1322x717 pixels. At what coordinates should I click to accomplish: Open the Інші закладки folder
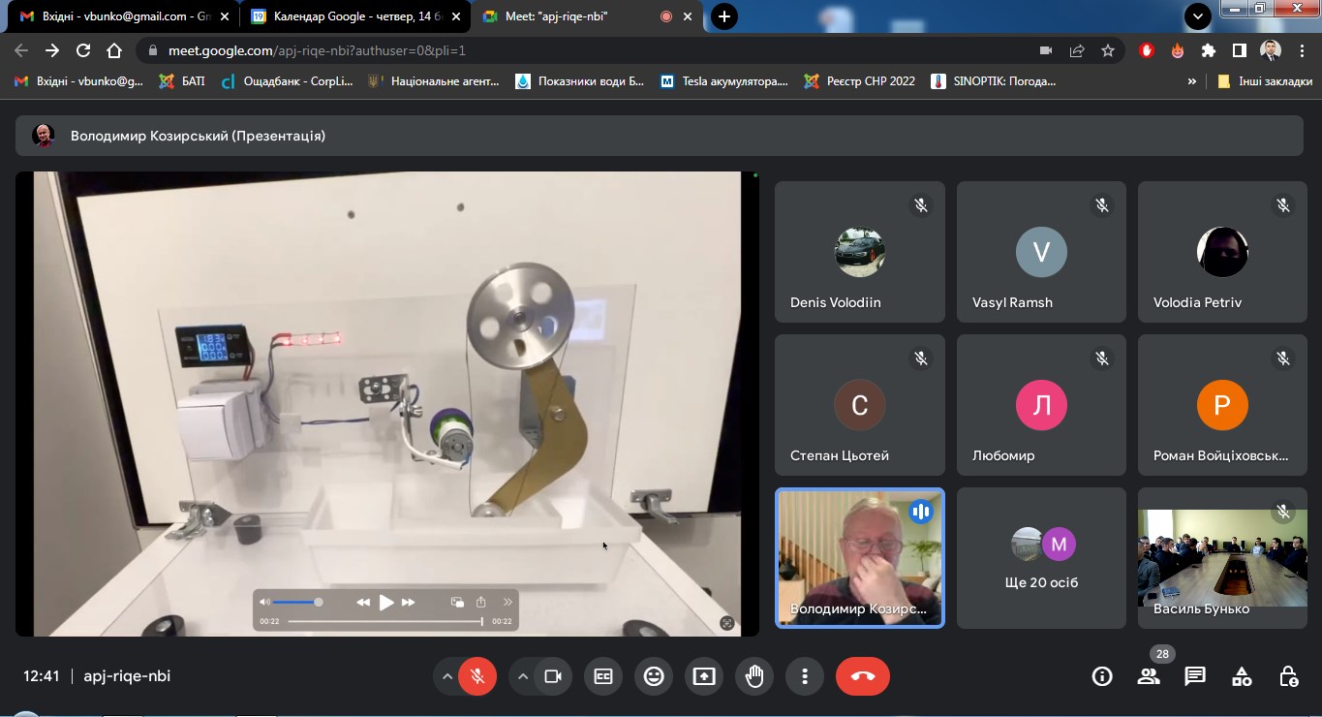click(1265, 81)
